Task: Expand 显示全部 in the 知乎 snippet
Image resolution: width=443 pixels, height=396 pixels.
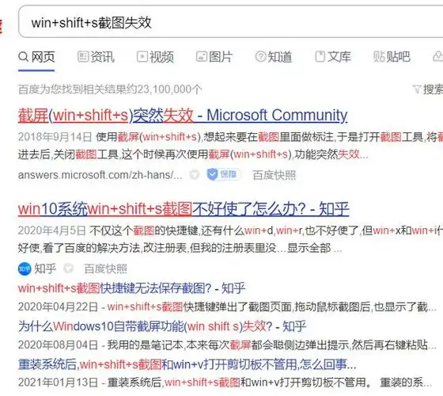Action: point(309,248)
